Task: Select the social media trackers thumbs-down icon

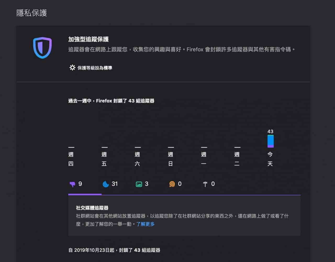Action: 72,184
